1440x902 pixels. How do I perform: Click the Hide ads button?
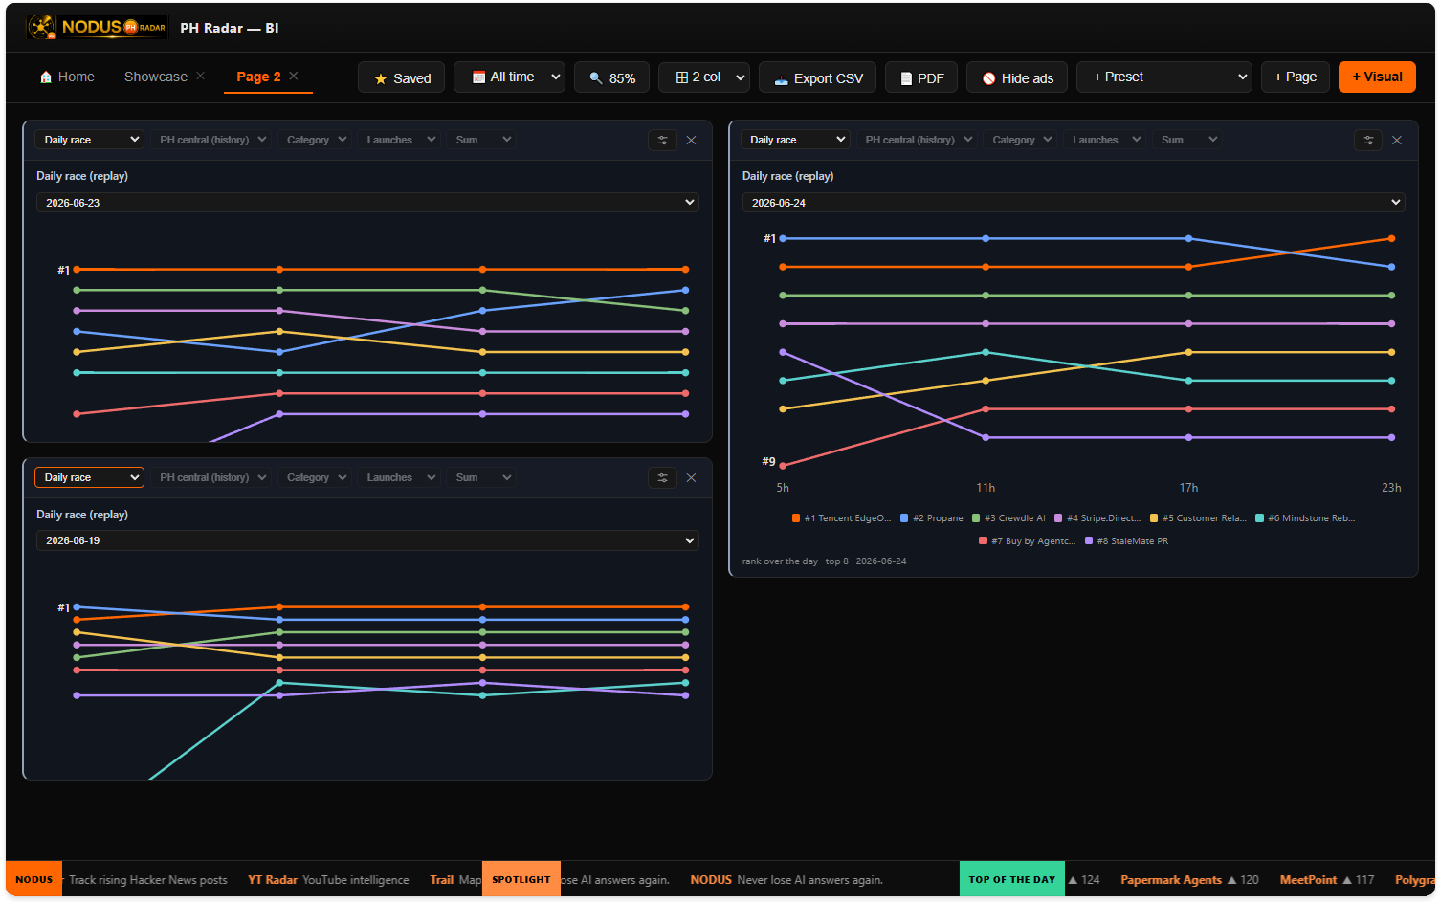coord(1017,77)
